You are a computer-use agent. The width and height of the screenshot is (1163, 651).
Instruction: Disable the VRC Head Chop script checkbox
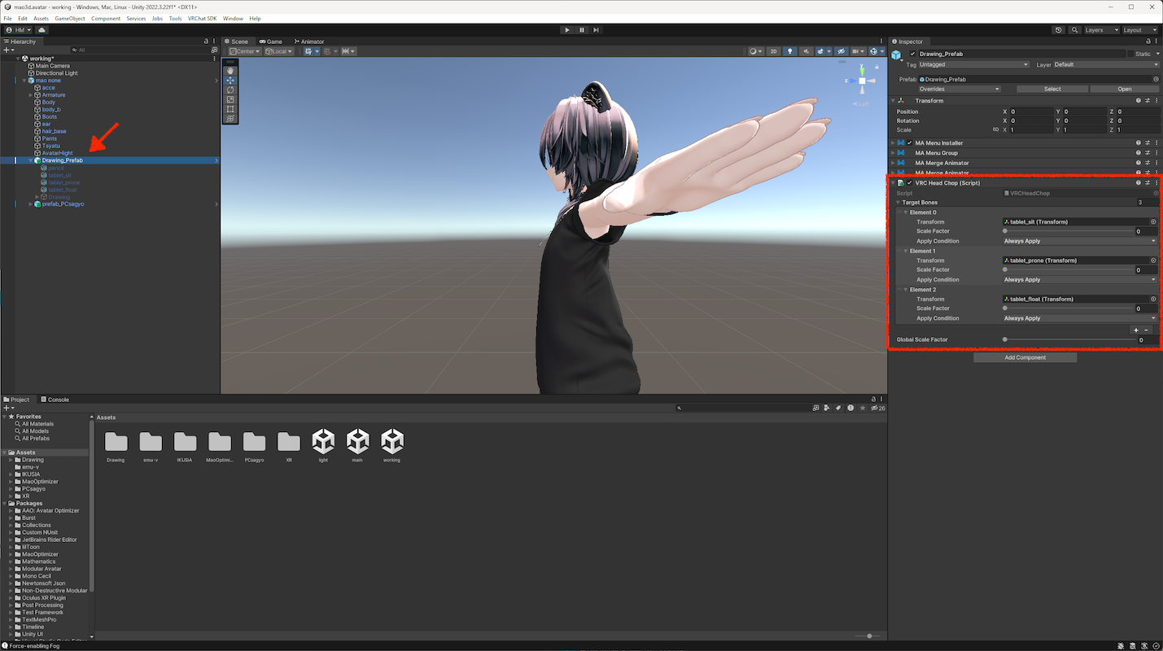coord(910,183)
